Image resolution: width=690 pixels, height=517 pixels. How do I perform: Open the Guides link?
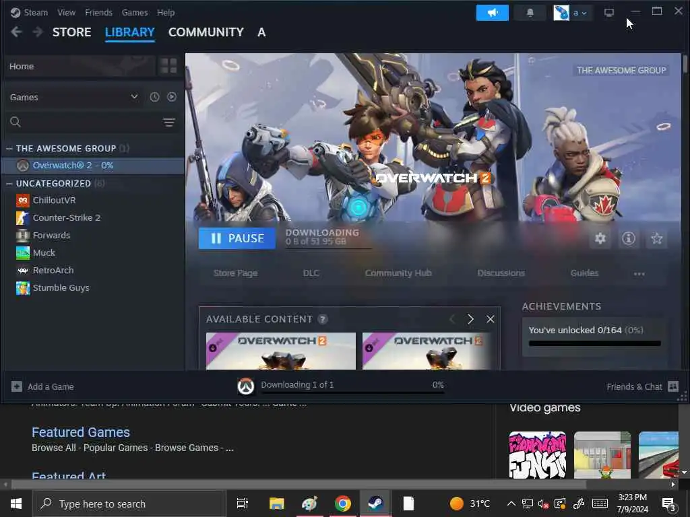pos(584,273)
